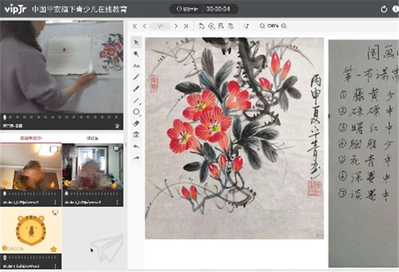399x272 pixels.
Task: Zoom out the whiteboard
Action: coord(262,26)
